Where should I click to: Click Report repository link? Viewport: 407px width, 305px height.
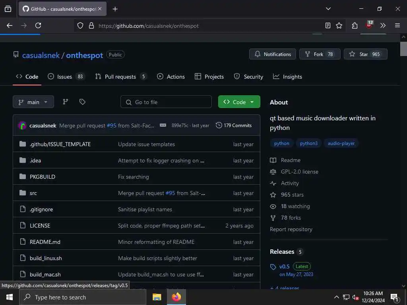[291, 229]
